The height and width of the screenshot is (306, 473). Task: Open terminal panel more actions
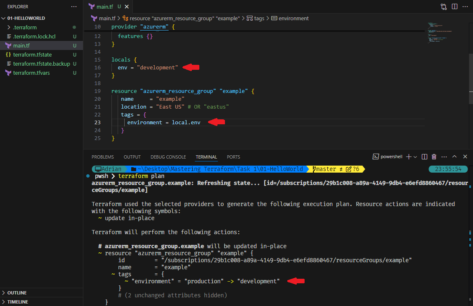444,157
